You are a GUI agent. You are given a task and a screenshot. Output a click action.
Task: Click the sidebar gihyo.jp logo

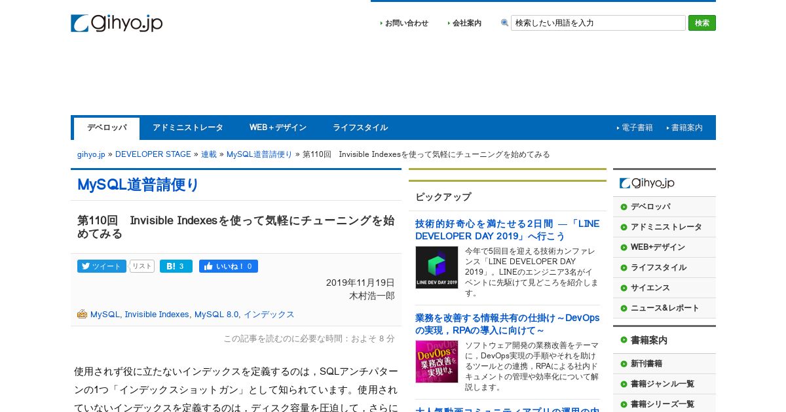coord(647,183)
